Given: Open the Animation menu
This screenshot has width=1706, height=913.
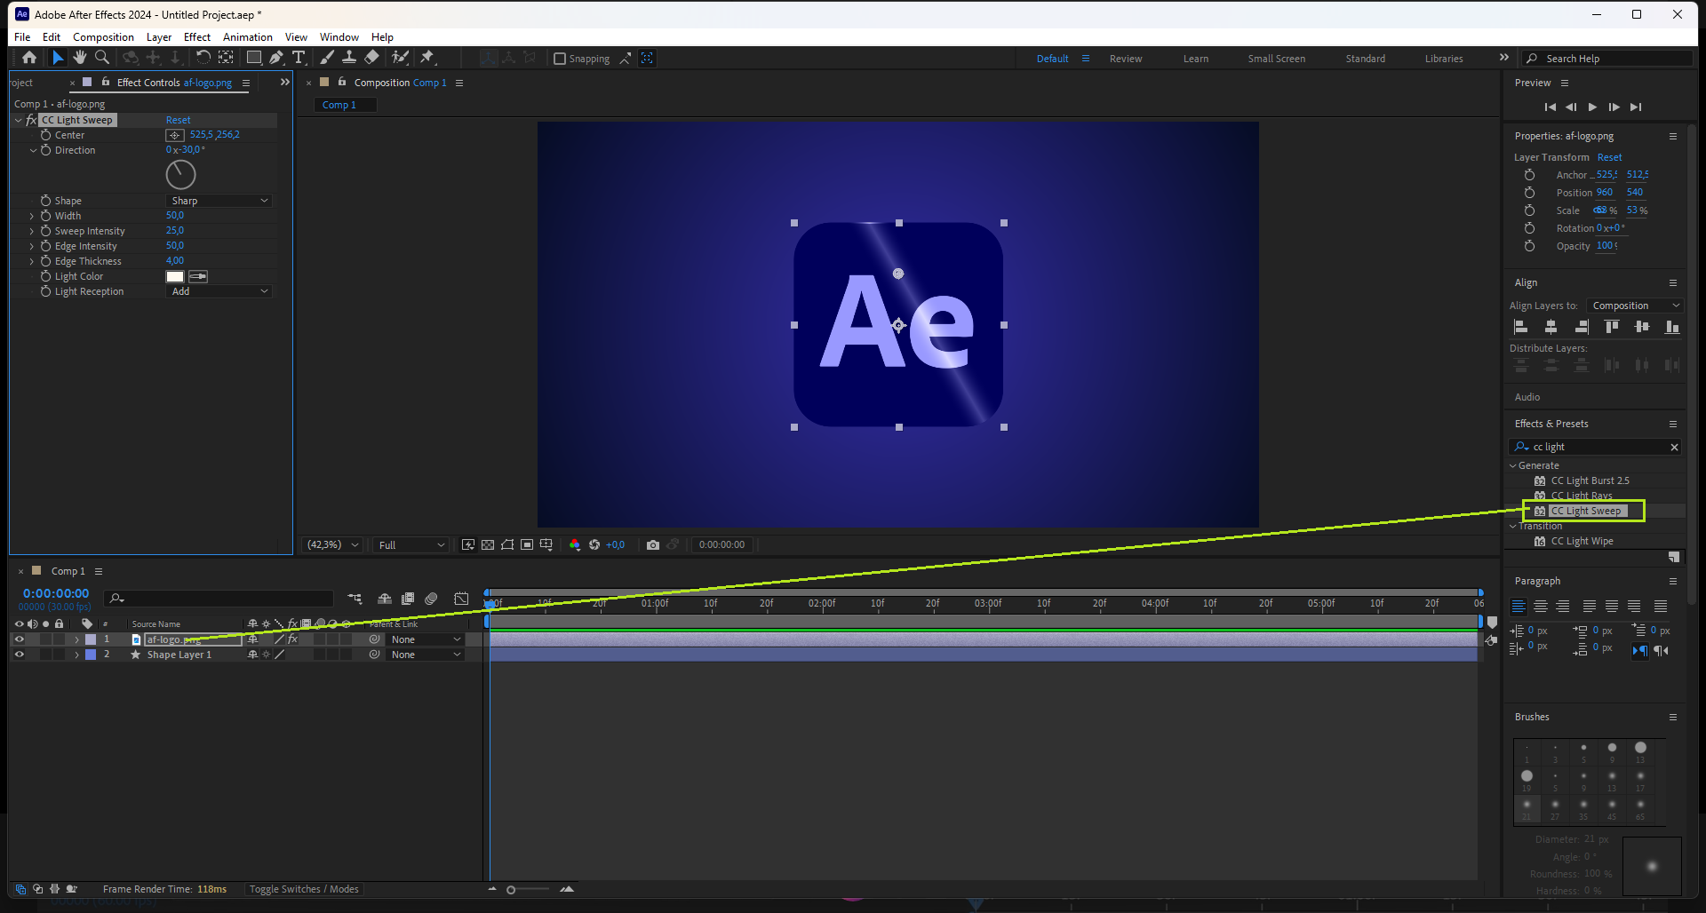Looking at the screenshot, I should click(247, 37).
